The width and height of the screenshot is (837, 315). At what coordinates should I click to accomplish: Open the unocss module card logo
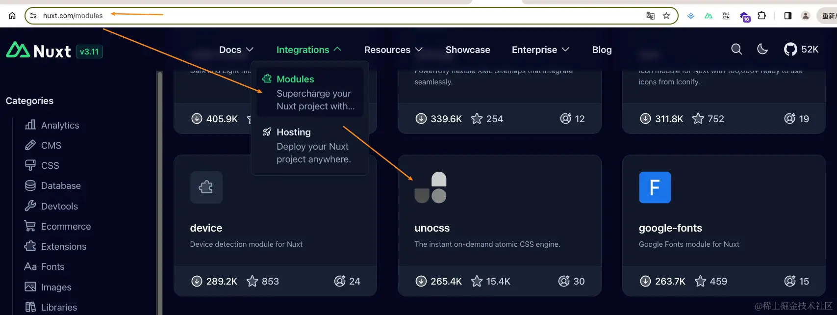[431, 187]
